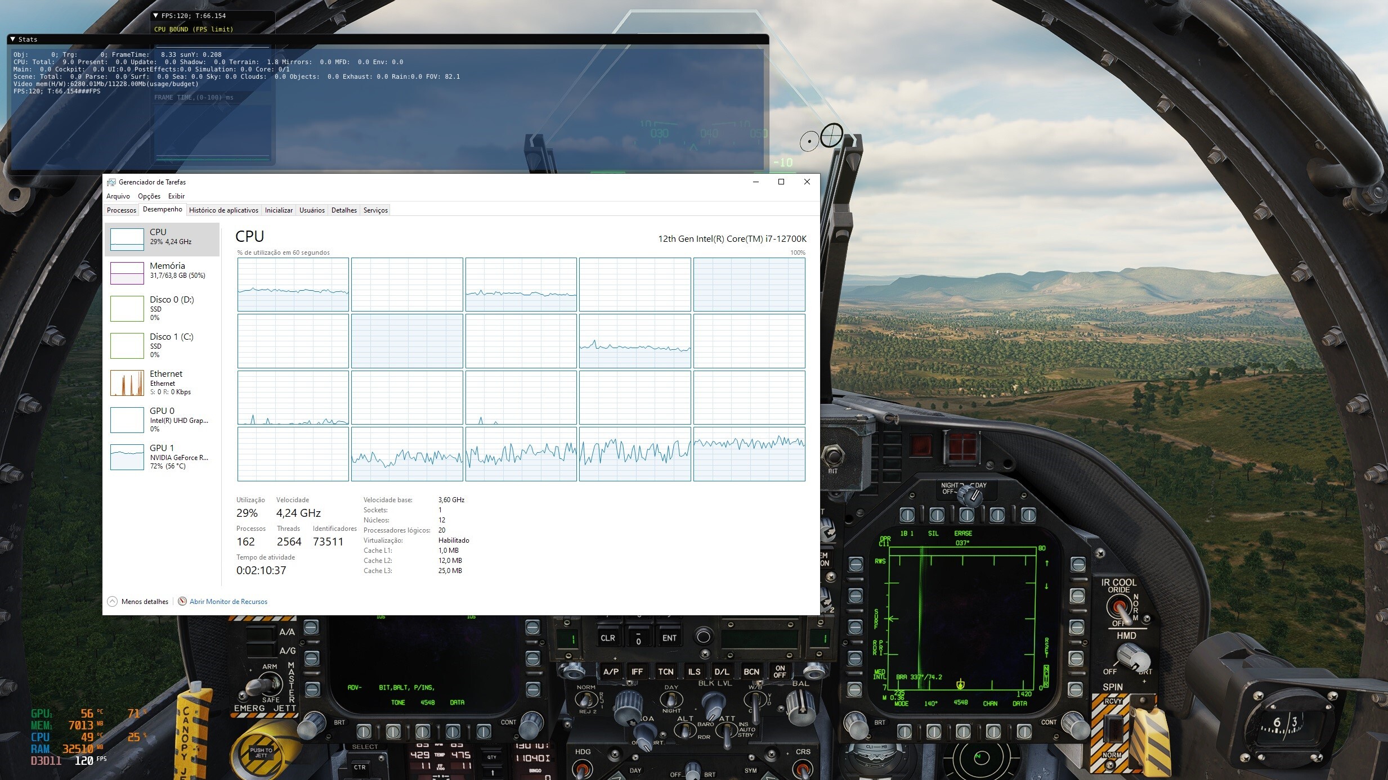Switch to the Usuários tab
The width and height of the screenshot is (1388, 780).
pyautogui.click(x=312, y=210)
